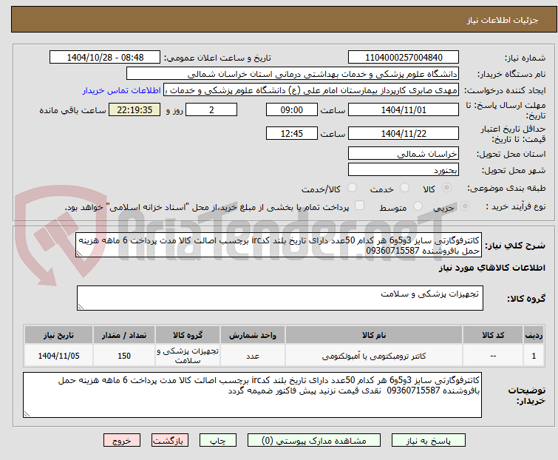This screenshot has height=460, width=558.
Task: Click the خروج exit button
Action: pyautogui.click(x=122, y=441)
